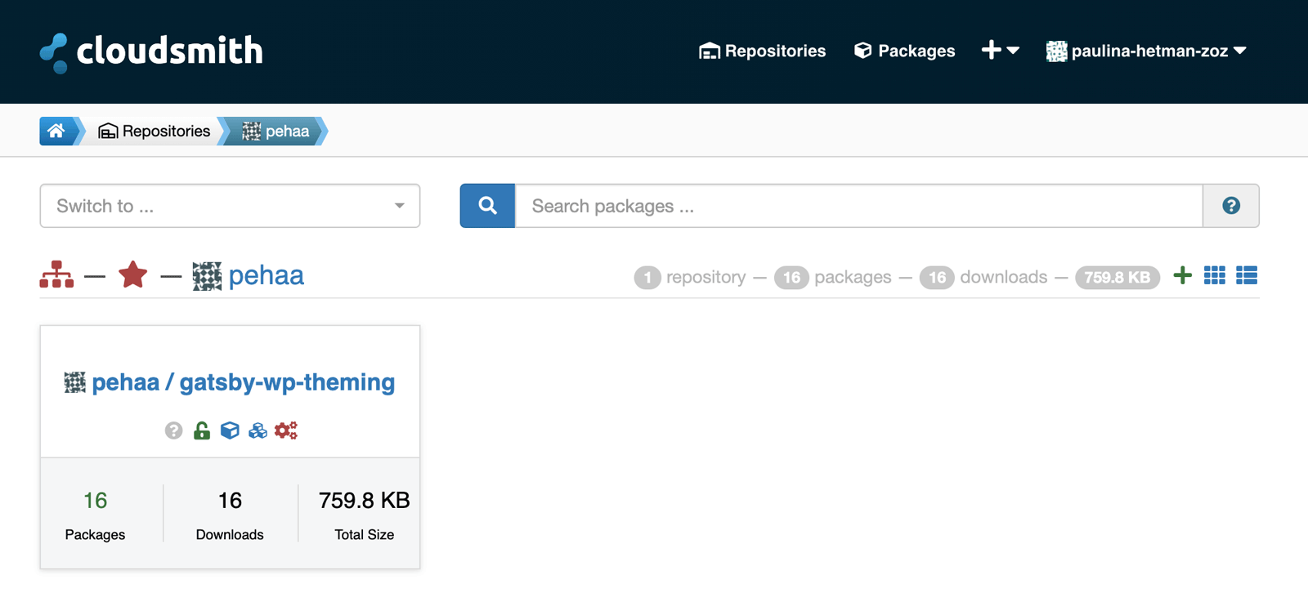Click the 16 Packages stat
This screenshot has height=611, width=1308.
point(95,515)
